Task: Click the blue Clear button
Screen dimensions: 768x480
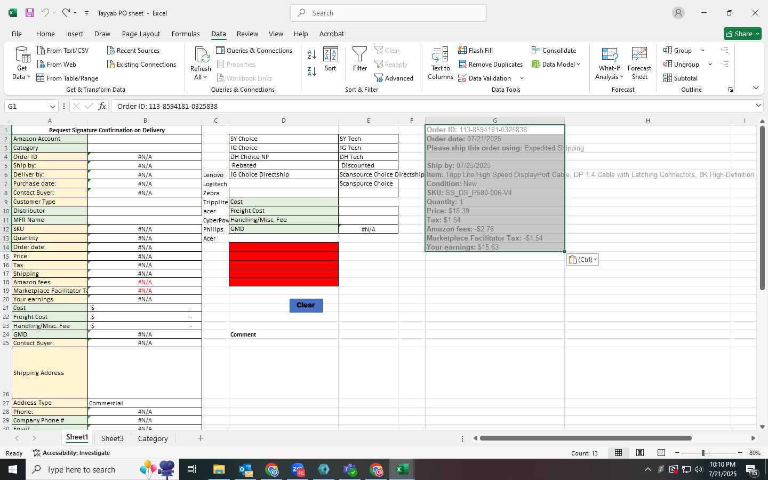Action: click(306, 305)
